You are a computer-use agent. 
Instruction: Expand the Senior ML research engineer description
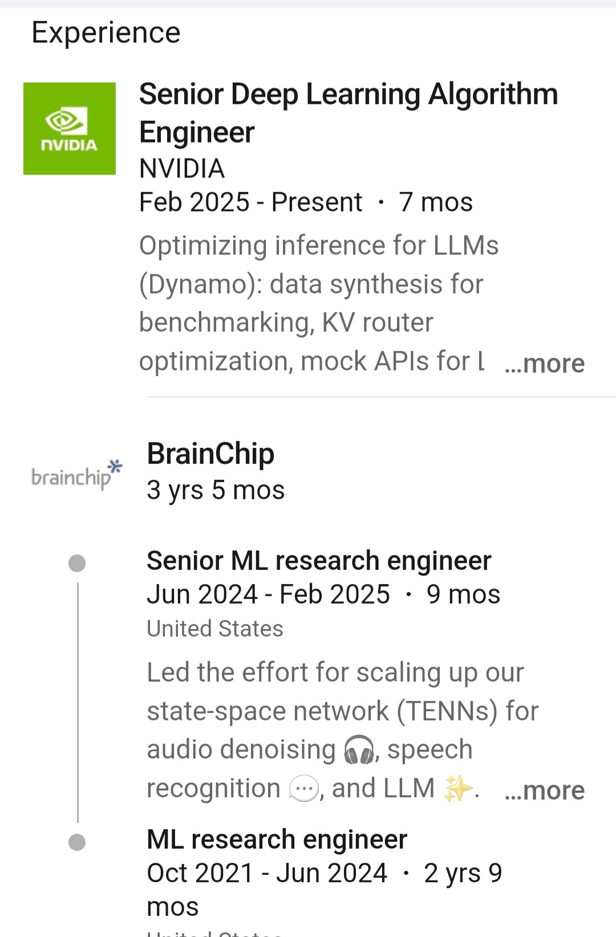coord(545,791)
